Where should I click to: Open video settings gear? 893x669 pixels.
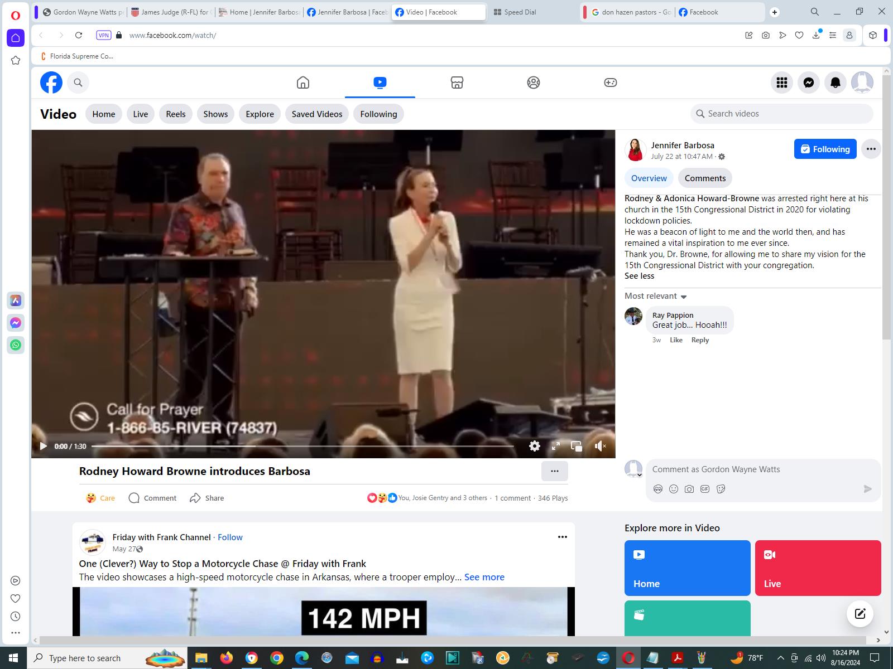535,446
